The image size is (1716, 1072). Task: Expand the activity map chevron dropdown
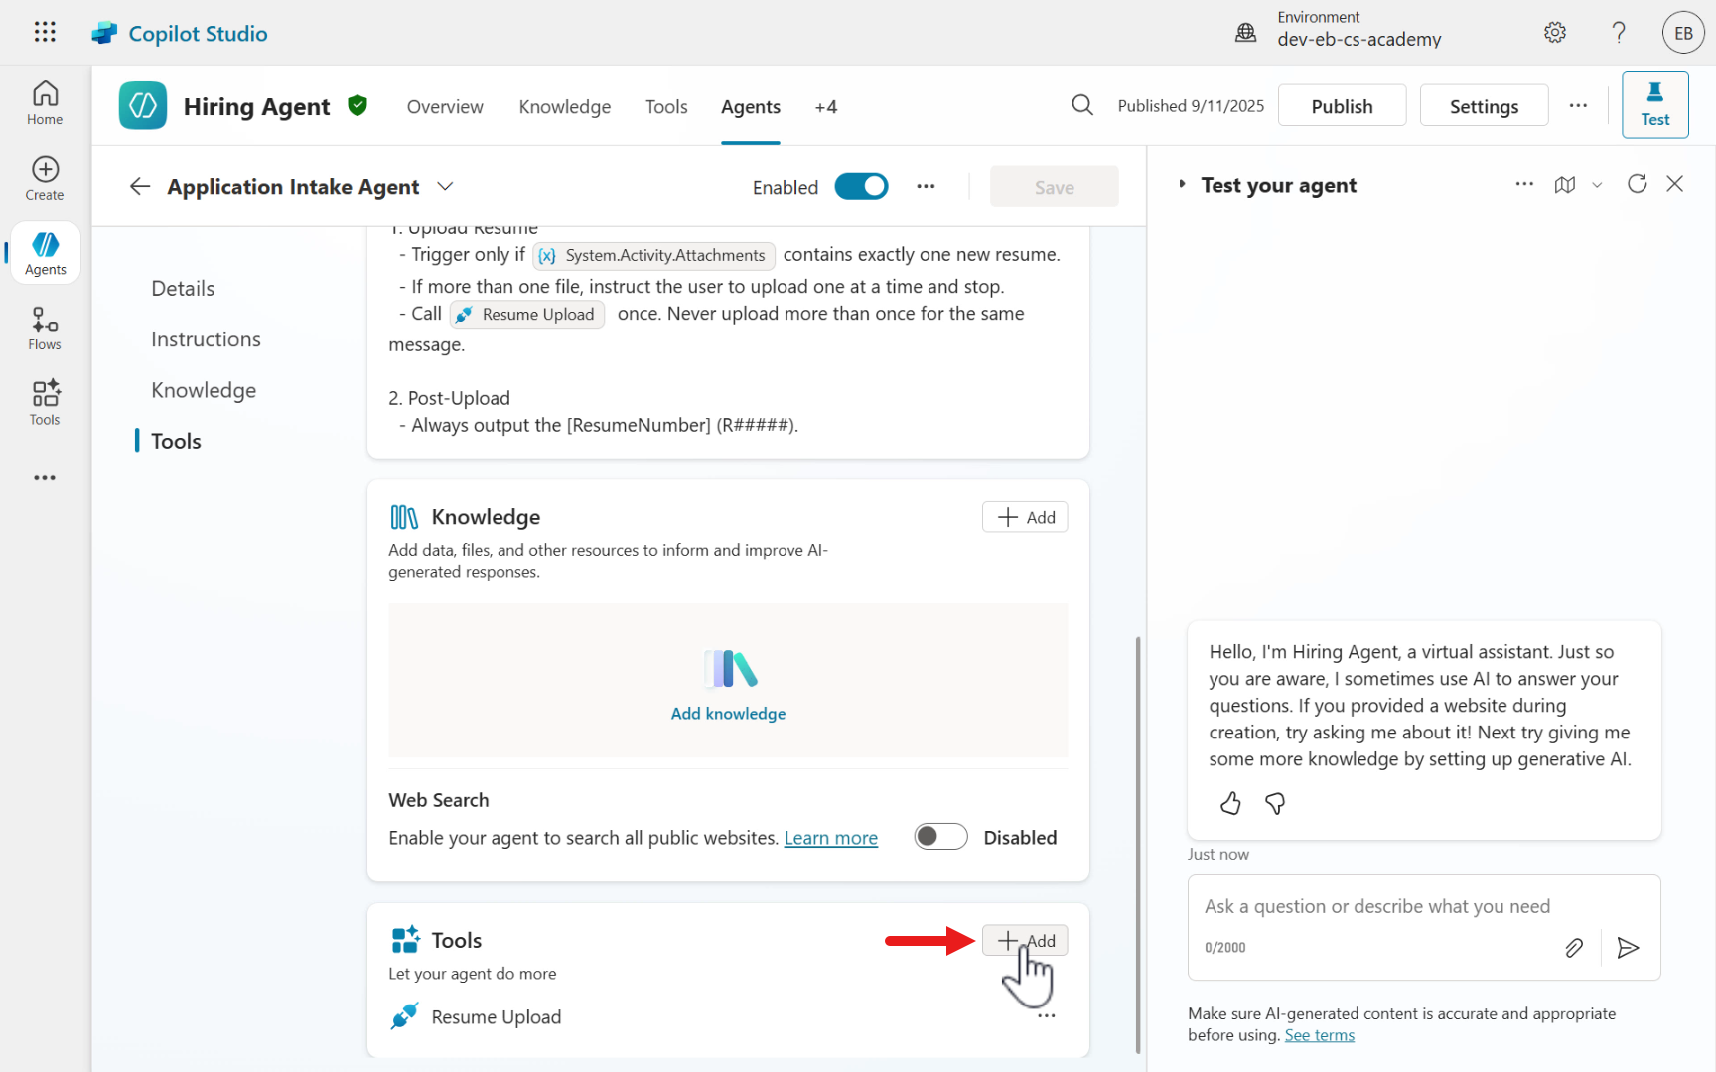(x=1597, y=185)
